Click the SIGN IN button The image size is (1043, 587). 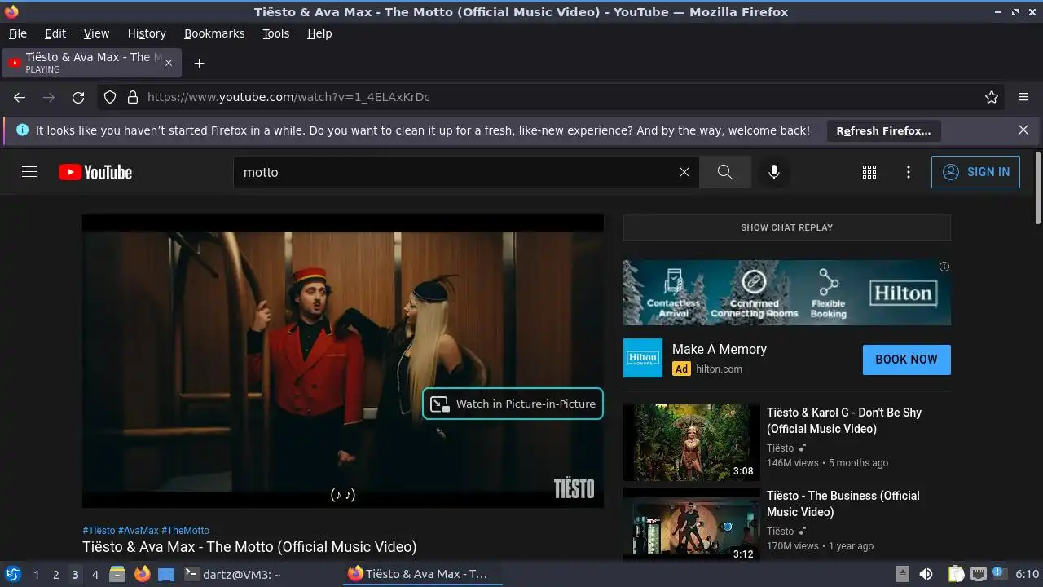(x=975, y=172)
